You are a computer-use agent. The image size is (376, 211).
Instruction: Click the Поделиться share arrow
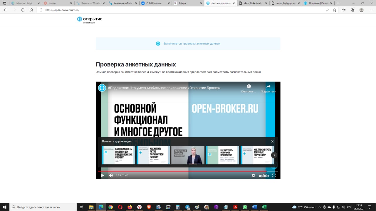pyautogui.click(x=268, y=86)
